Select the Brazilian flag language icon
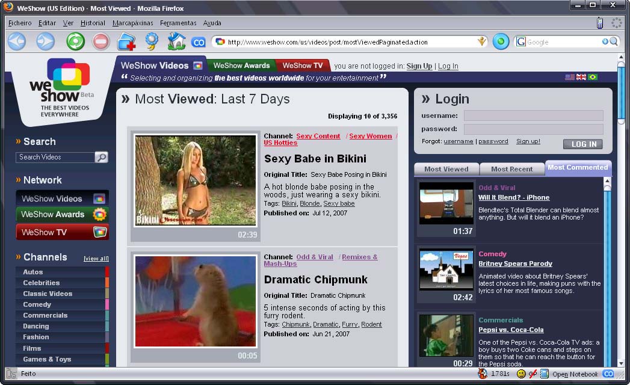This screenshot has width=630, height=385. [x=593, y=77]
